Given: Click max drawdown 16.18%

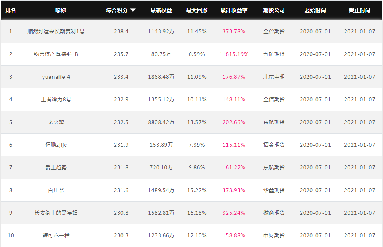Looking at the screenshot, I should click(197, 213).
